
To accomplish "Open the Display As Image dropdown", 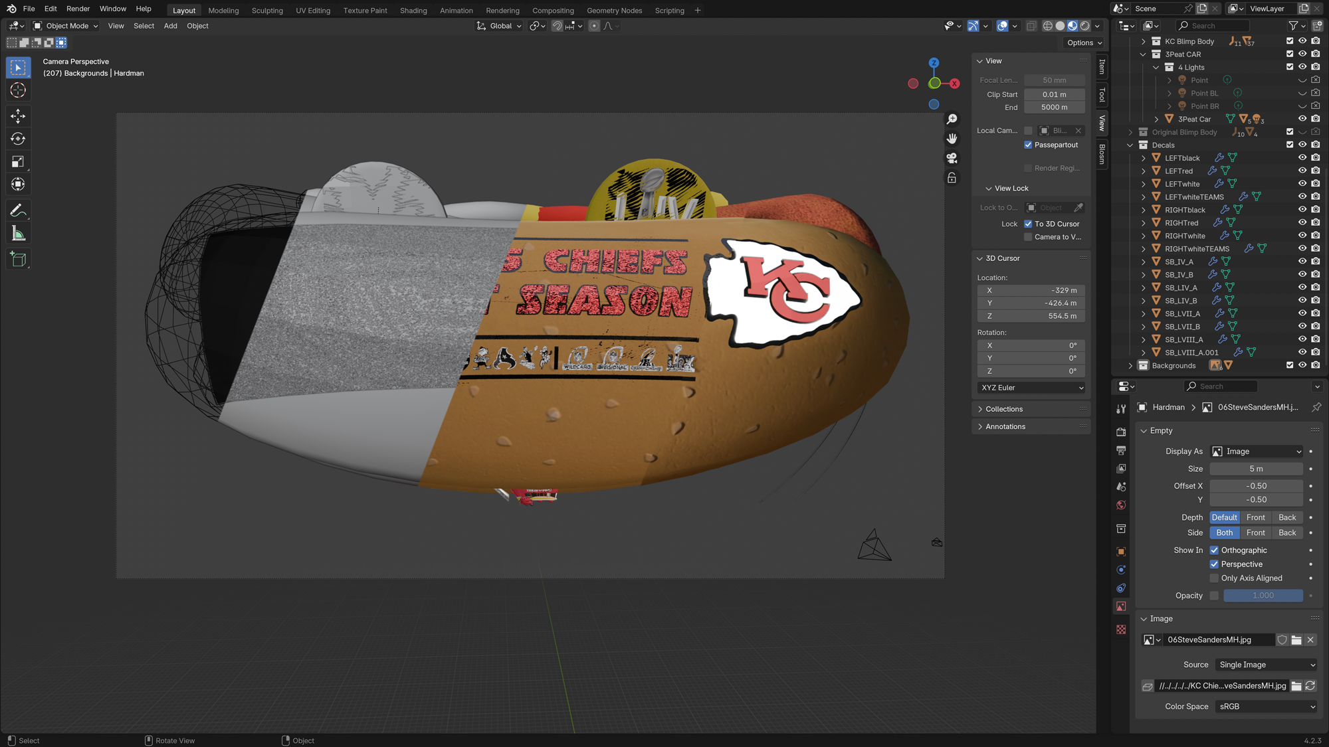I will 1256,452.
